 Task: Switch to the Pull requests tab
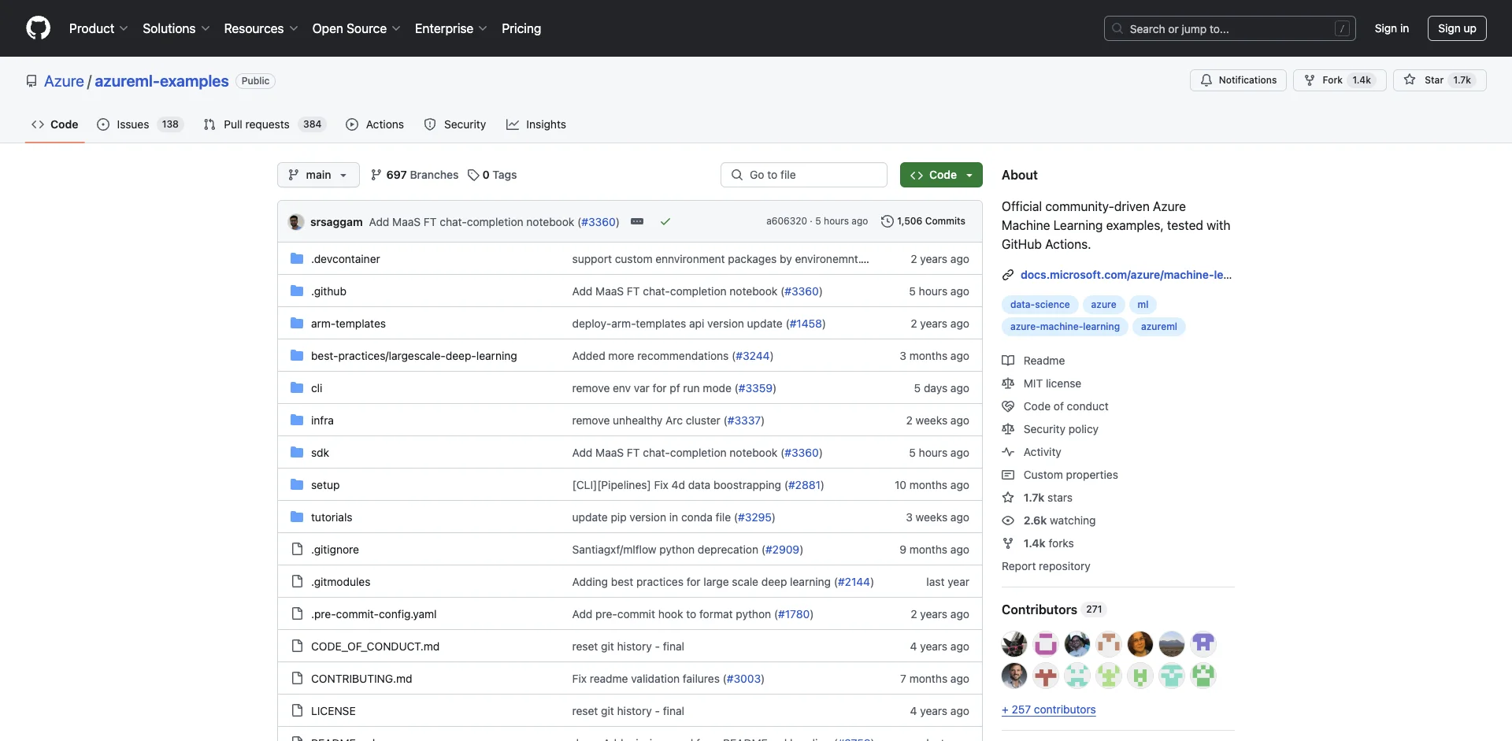pyautogui.click(x=264, y=124)
